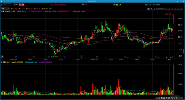
Task: Click the circular event icon near 09/01
Action: [x=34, y=57]
